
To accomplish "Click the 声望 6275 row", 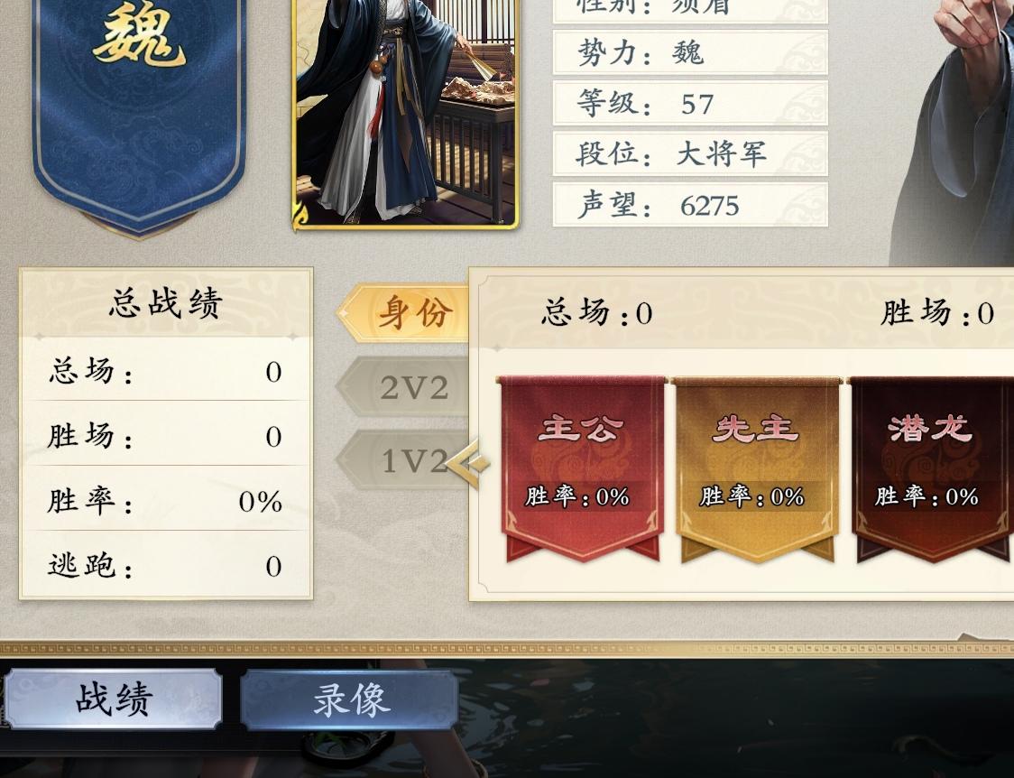I will click(690, 205).
